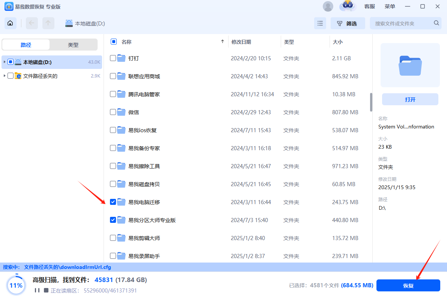Viewport: 447px width, 297px height.
Task: Sort by 修改日期 column header
Action: click(241, 42)
